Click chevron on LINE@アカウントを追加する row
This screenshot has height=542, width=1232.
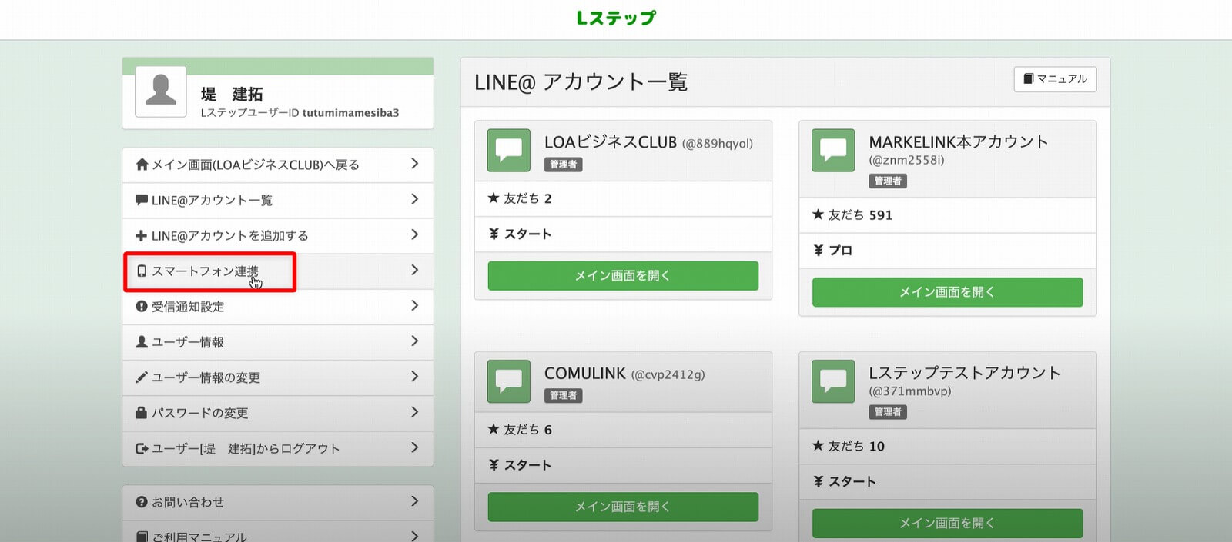[x=415, y=234]
